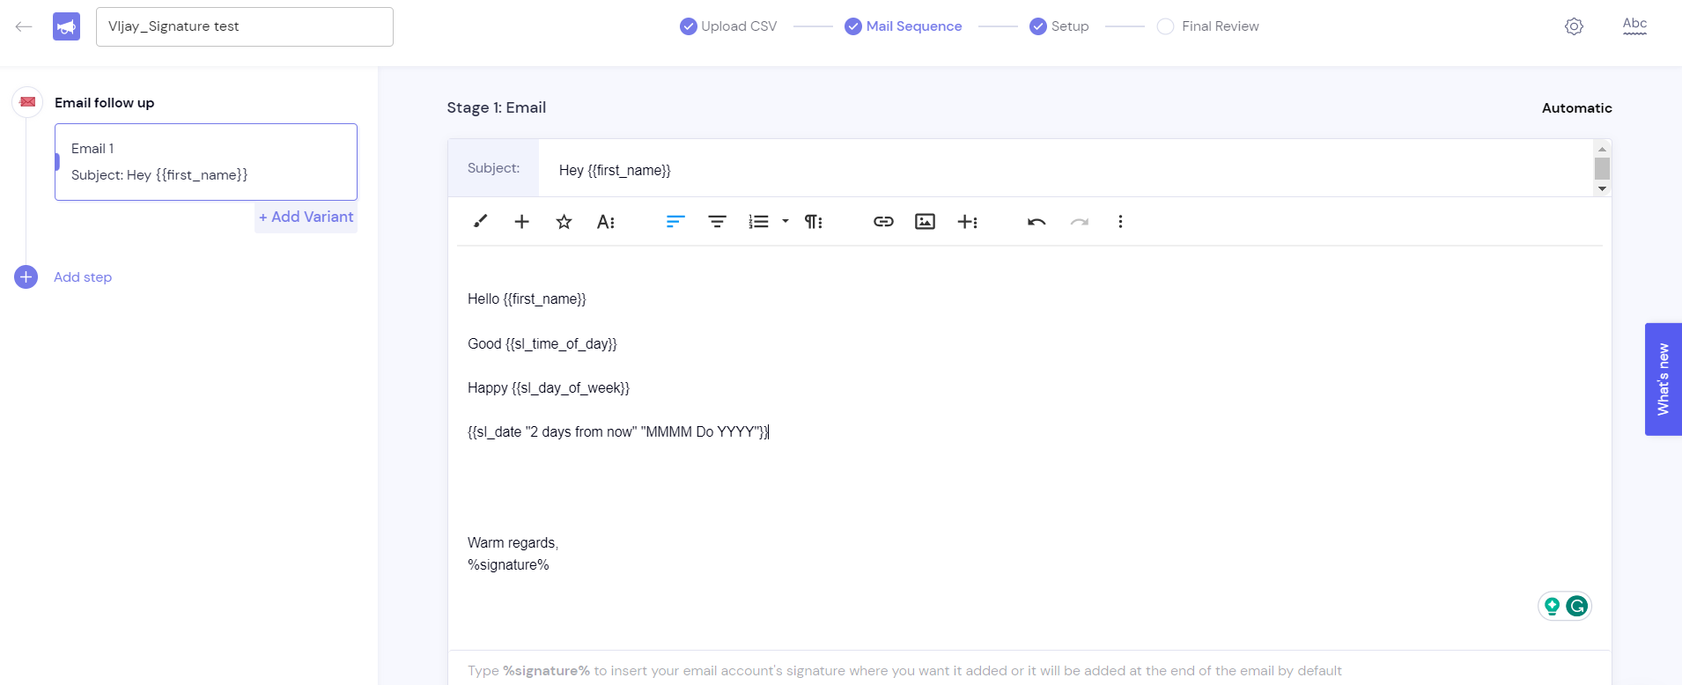
Task: Open the What's new side tab
Action: (x=1664, y=379)
